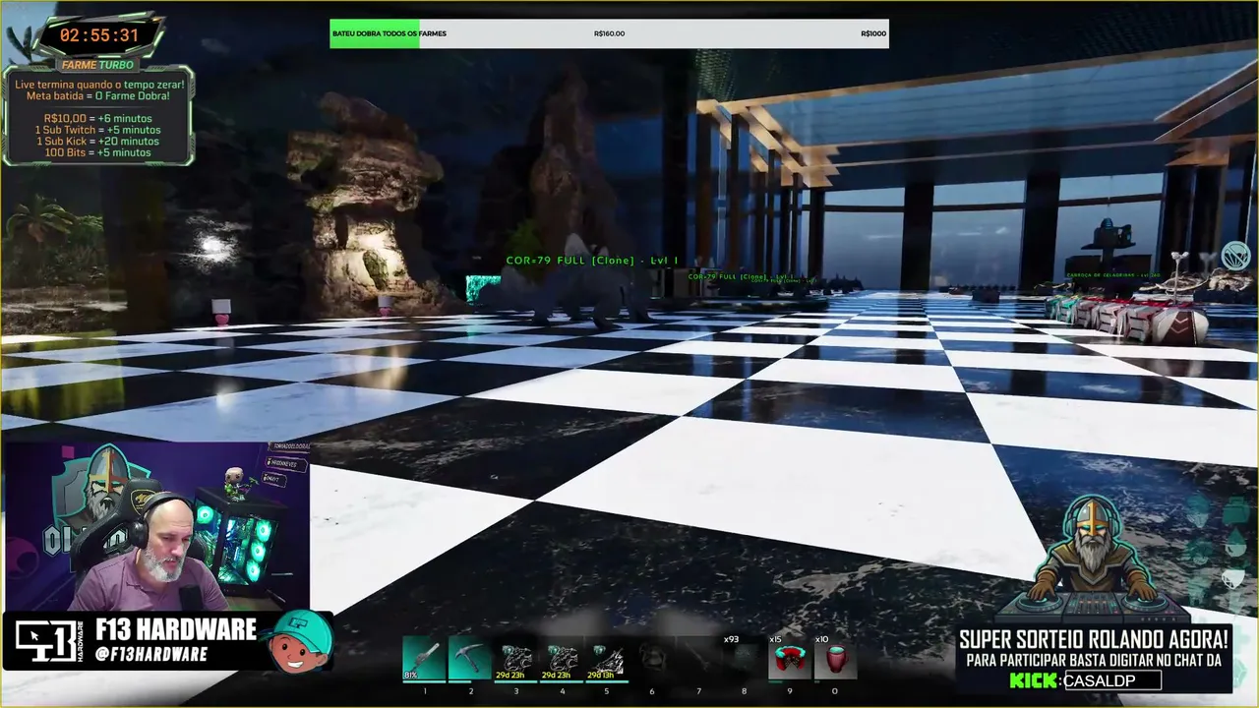Click 'Live termina quando o tempo zerar!' text

coord(98,85)
